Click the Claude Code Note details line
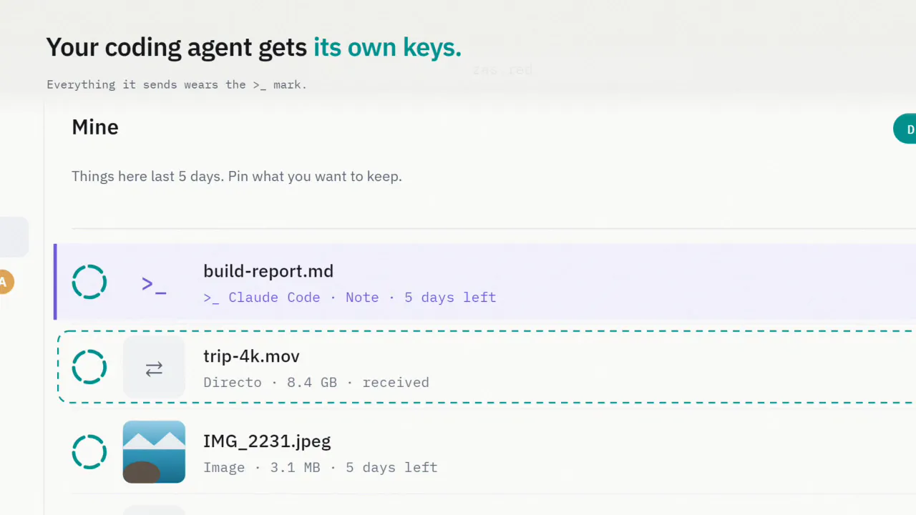Image resolution: width=916 pixels, height=515 pixels. tap(350, 298)
